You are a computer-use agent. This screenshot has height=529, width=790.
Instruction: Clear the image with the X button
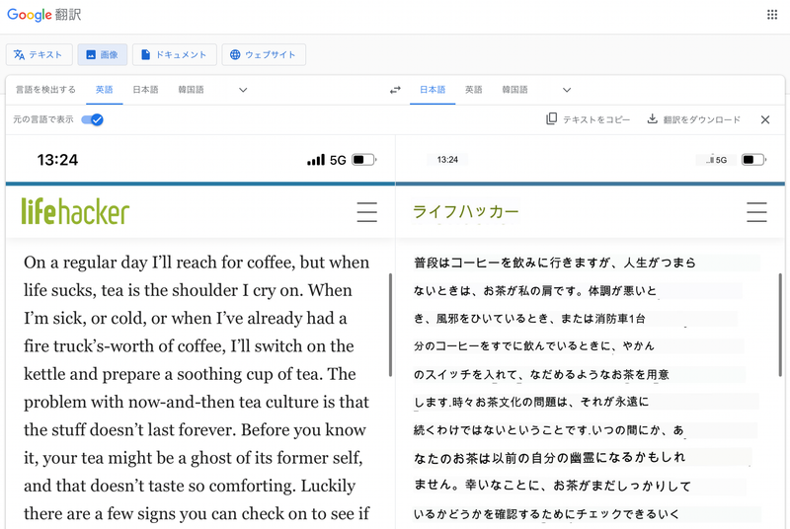(765, 119)
